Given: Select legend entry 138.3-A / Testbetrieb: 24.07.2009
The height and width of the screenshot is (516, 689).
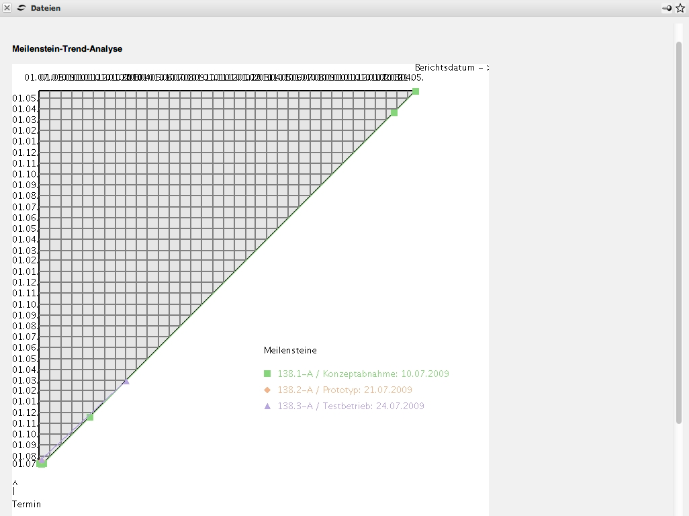Looking at the screenshot, I should pos(351,406).
